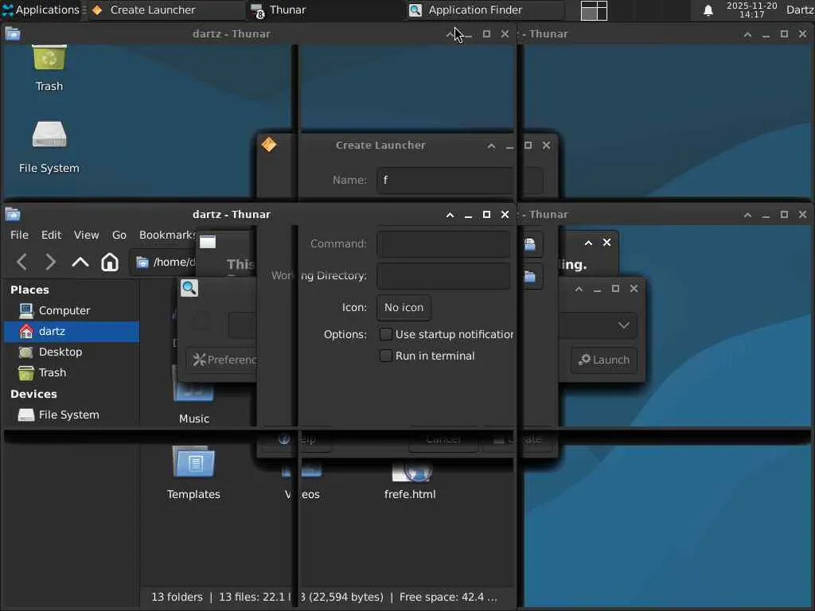This screenshot has width=815, height=611.
Task: Click the folder icon beside Working Directory
Action: point(530,276)
